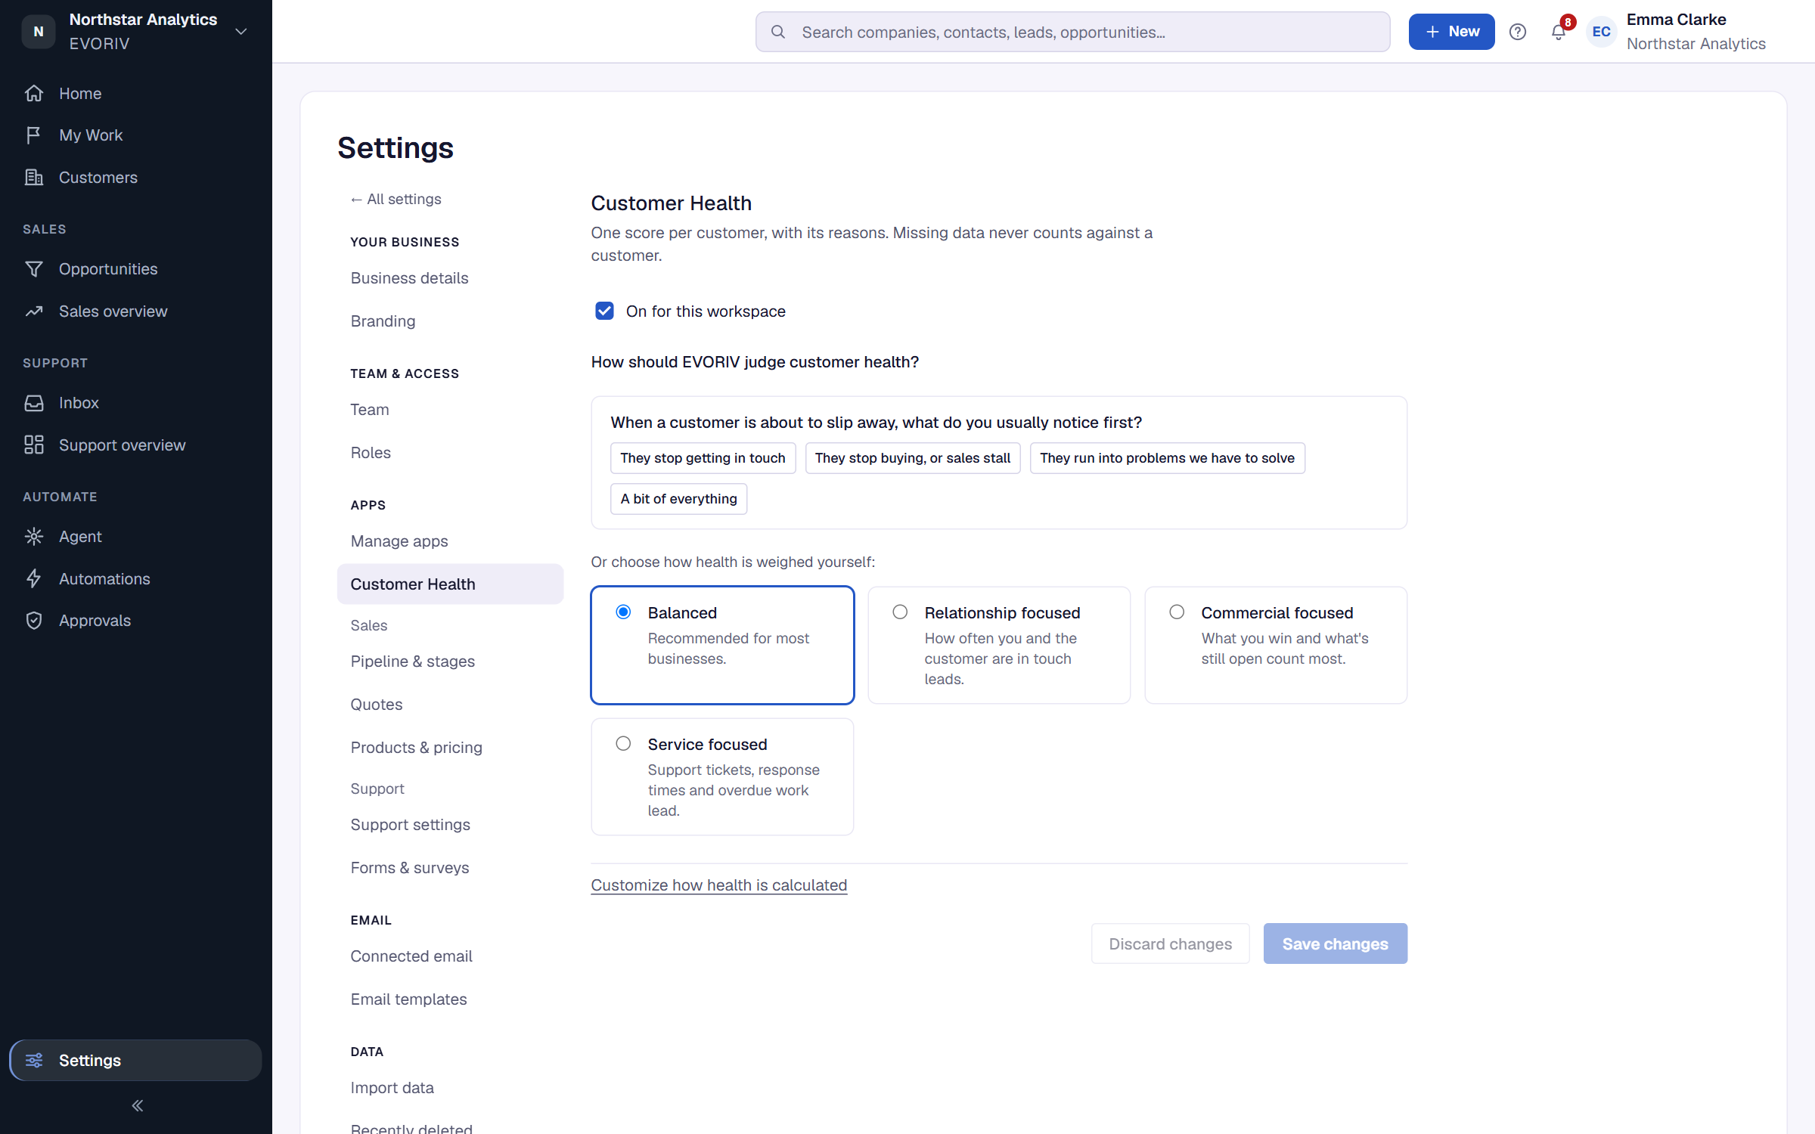
Task: Click the My Work flag icon
Action: tap(34, 135)
